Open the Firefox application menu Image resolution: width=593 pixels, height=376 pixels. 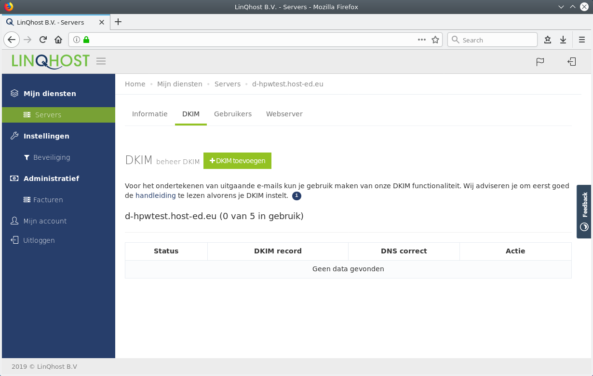pyautogui.click(x=582, y=40)
